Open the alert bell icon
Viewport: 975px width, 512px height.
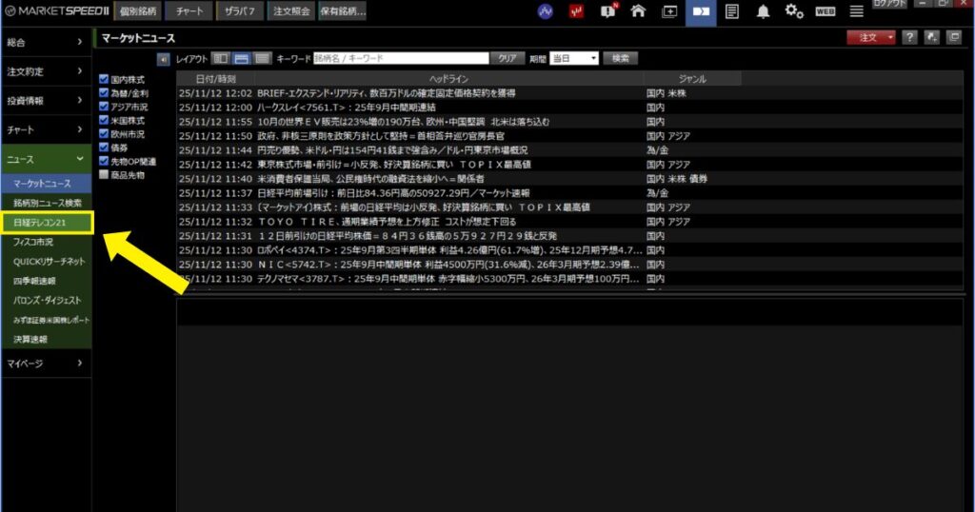point(763,11)
